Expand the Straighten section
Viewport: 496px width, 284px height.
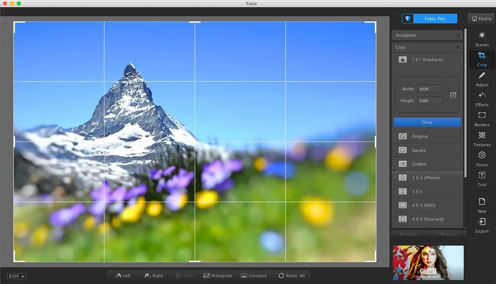[x=427, y=35]
